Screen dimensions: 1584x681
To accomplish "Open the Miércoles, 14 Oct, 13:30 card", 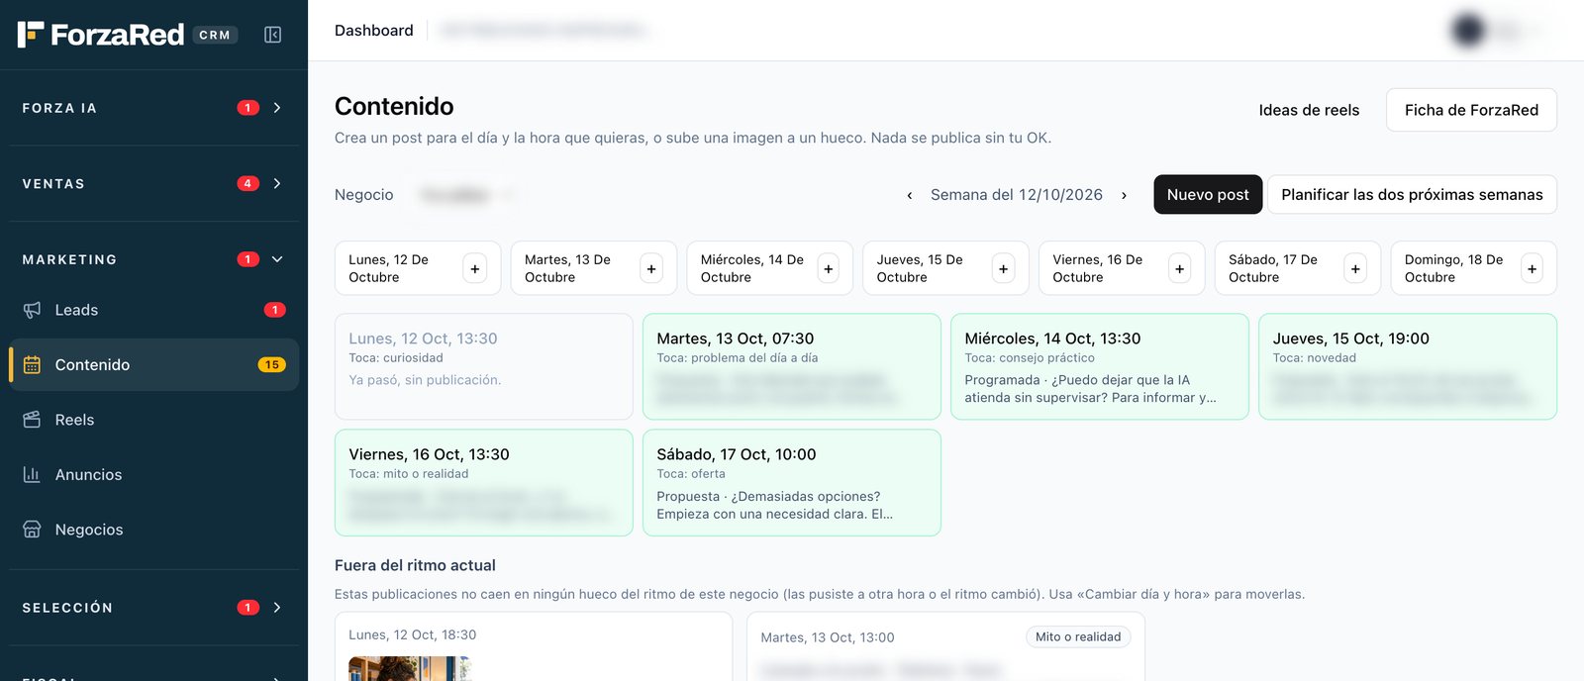I will [1100, 366].
